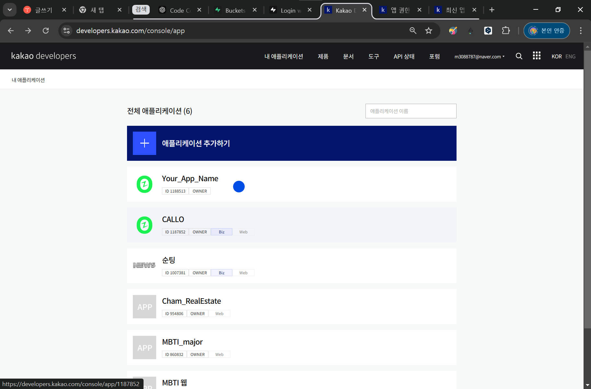
Task: Open the MBTI 웹 application
Action: click(x=292, y=380)
